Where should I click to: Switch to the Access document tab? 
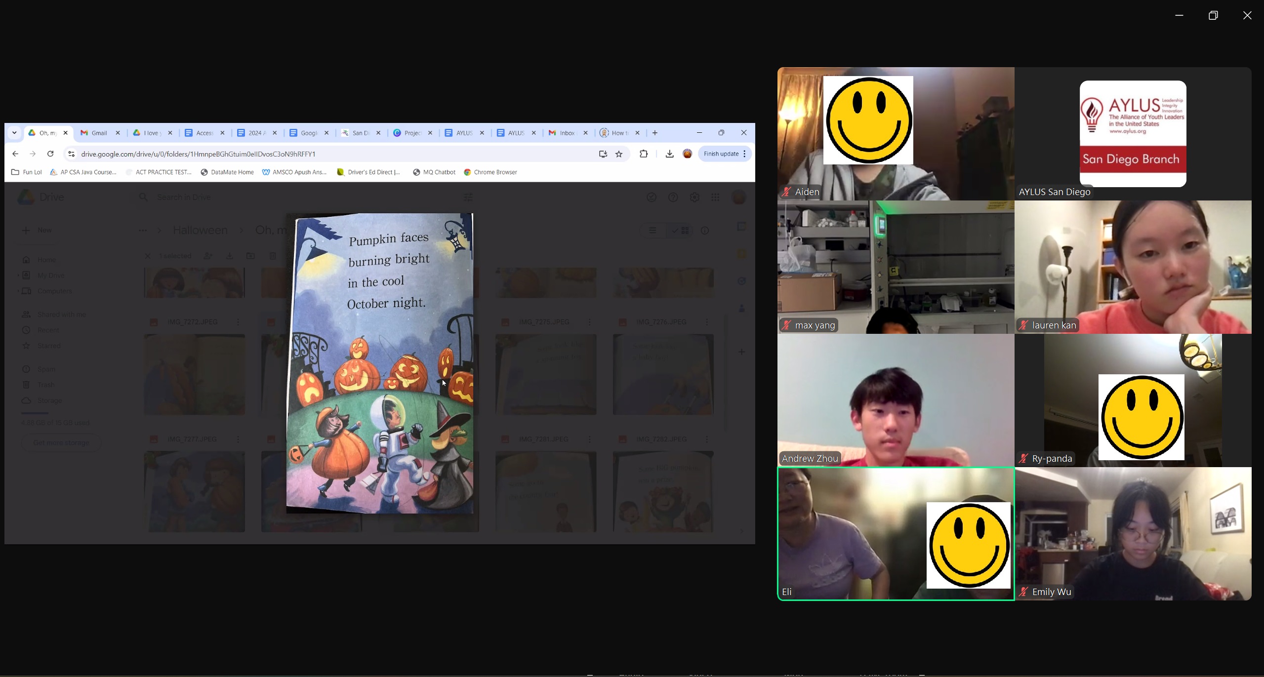204,133
